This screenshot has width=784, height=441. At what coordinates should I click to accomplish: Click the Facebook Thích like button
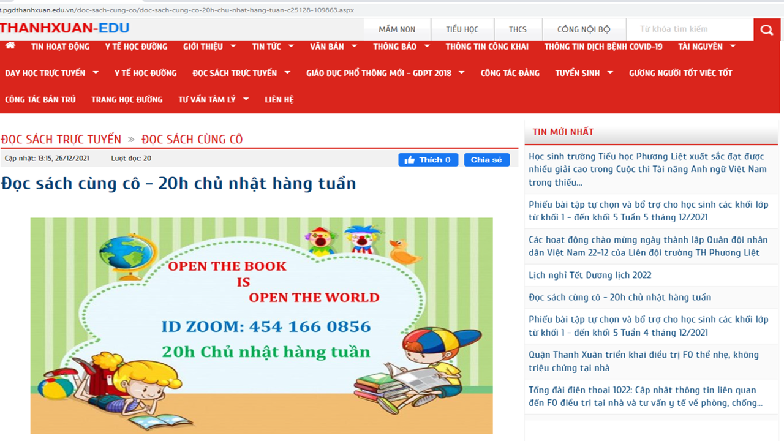click(428, 160)
